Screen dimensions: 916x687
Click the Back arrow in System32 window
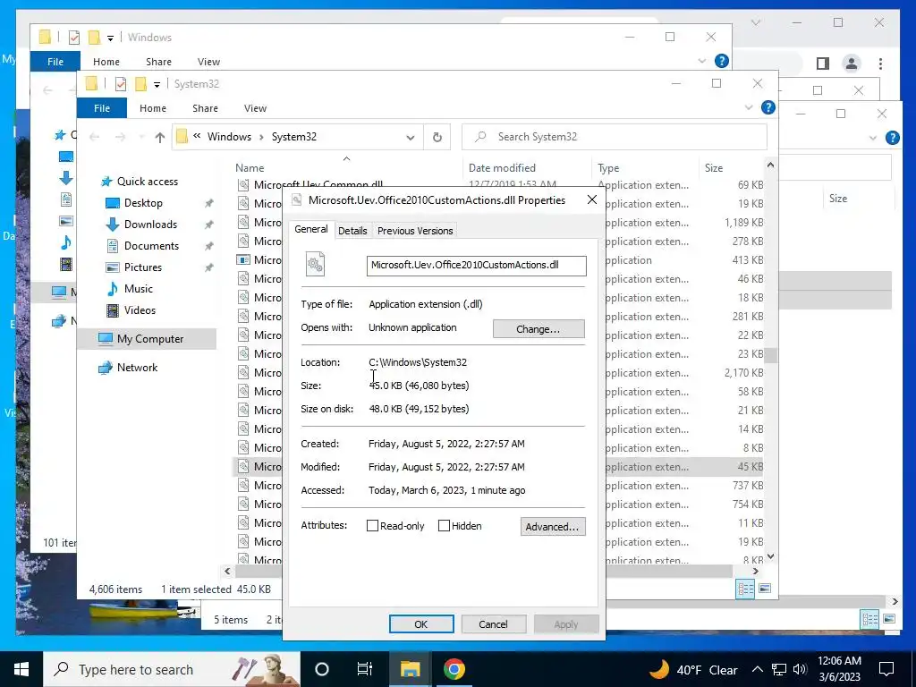click(x=94, y=137)
